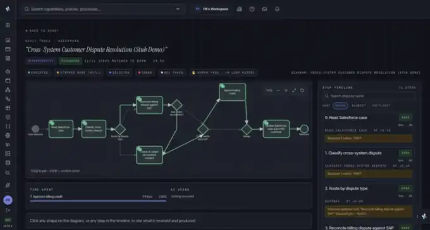Click the diagram end event circle
This screenshot has width=430, height=230.
[x=304, y=129]
